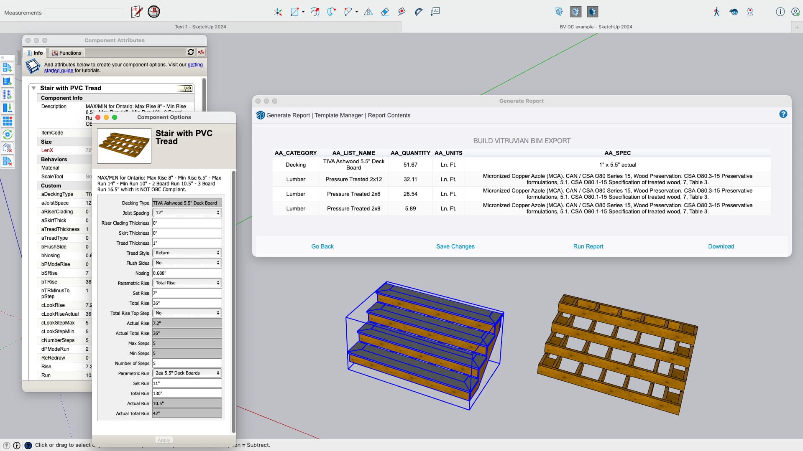This screenshot has width=803, height=451.
Task: Add new document tab with plus button
Action: (x=797, y=27)
